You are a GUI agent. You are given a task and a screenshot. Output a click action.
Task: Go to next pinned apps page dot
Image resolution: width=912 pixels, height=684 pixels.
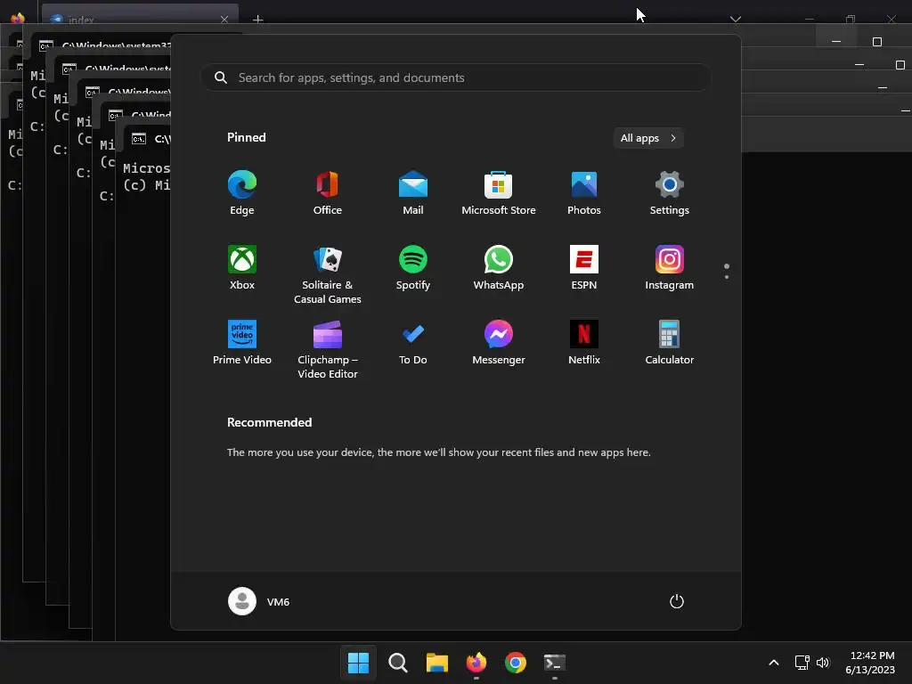tap(727, 277)
